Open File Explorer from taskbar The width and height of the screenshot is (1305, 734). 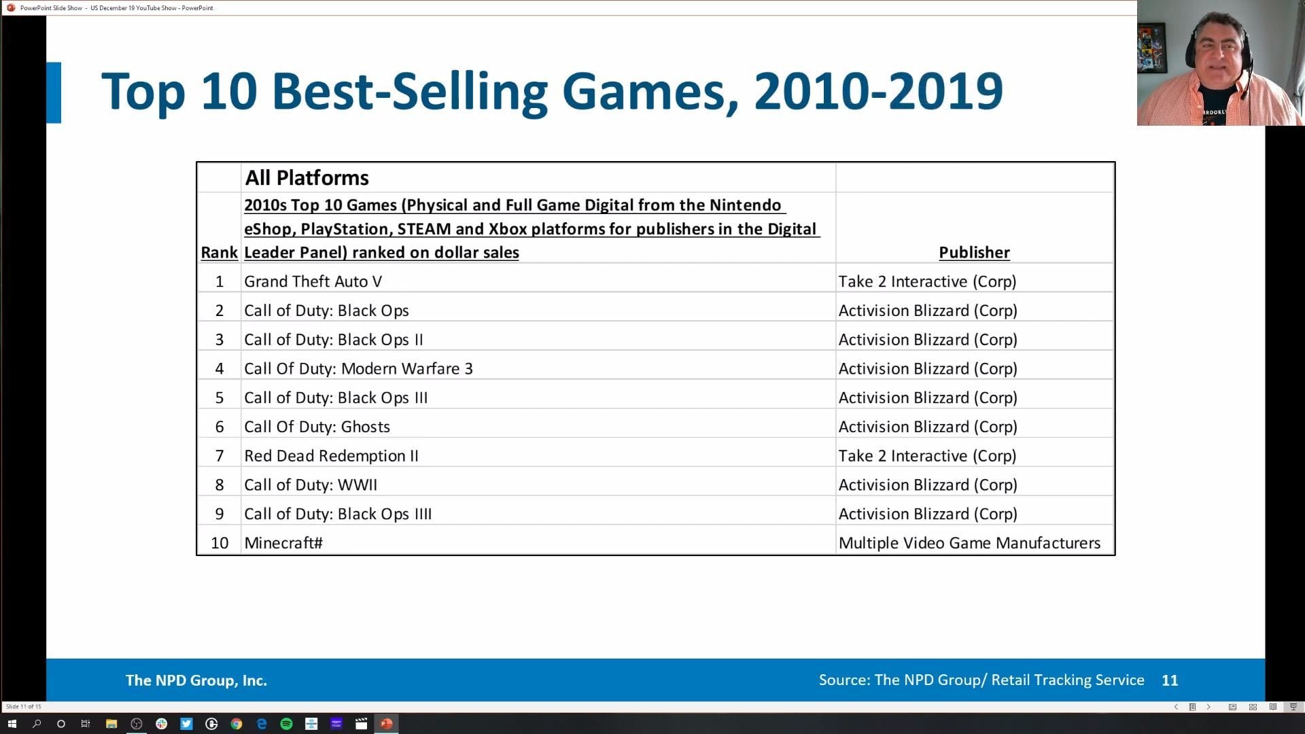(x=111, y=724)
